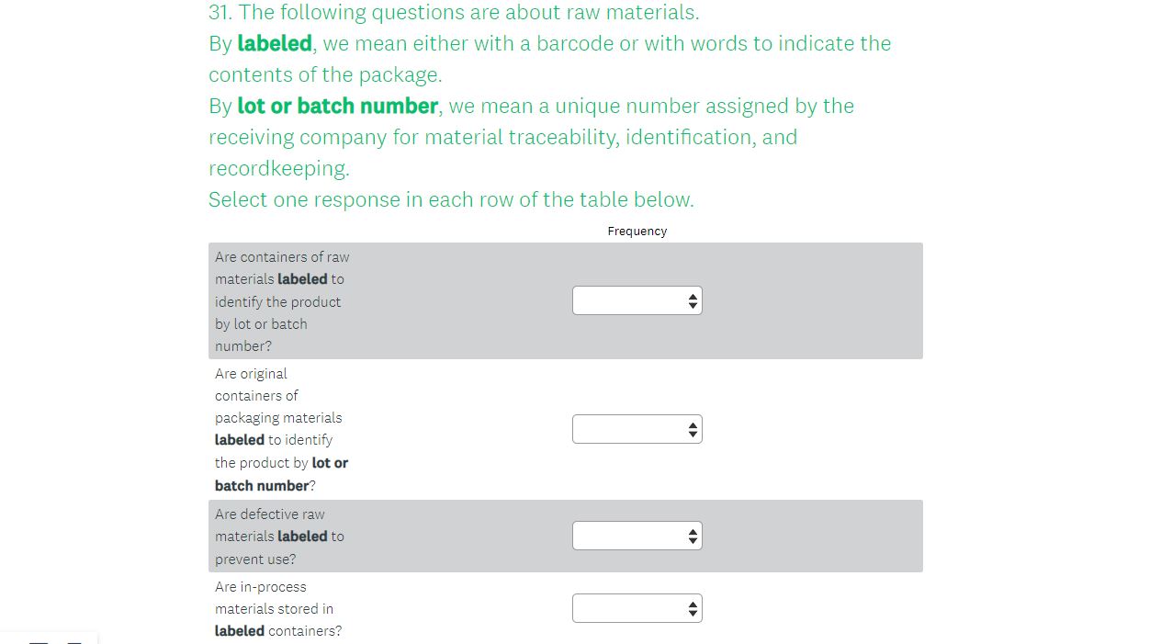1161x644 pixels.
Task: Click the "receiving company for material traceability" text line
Action: (502, 137)
